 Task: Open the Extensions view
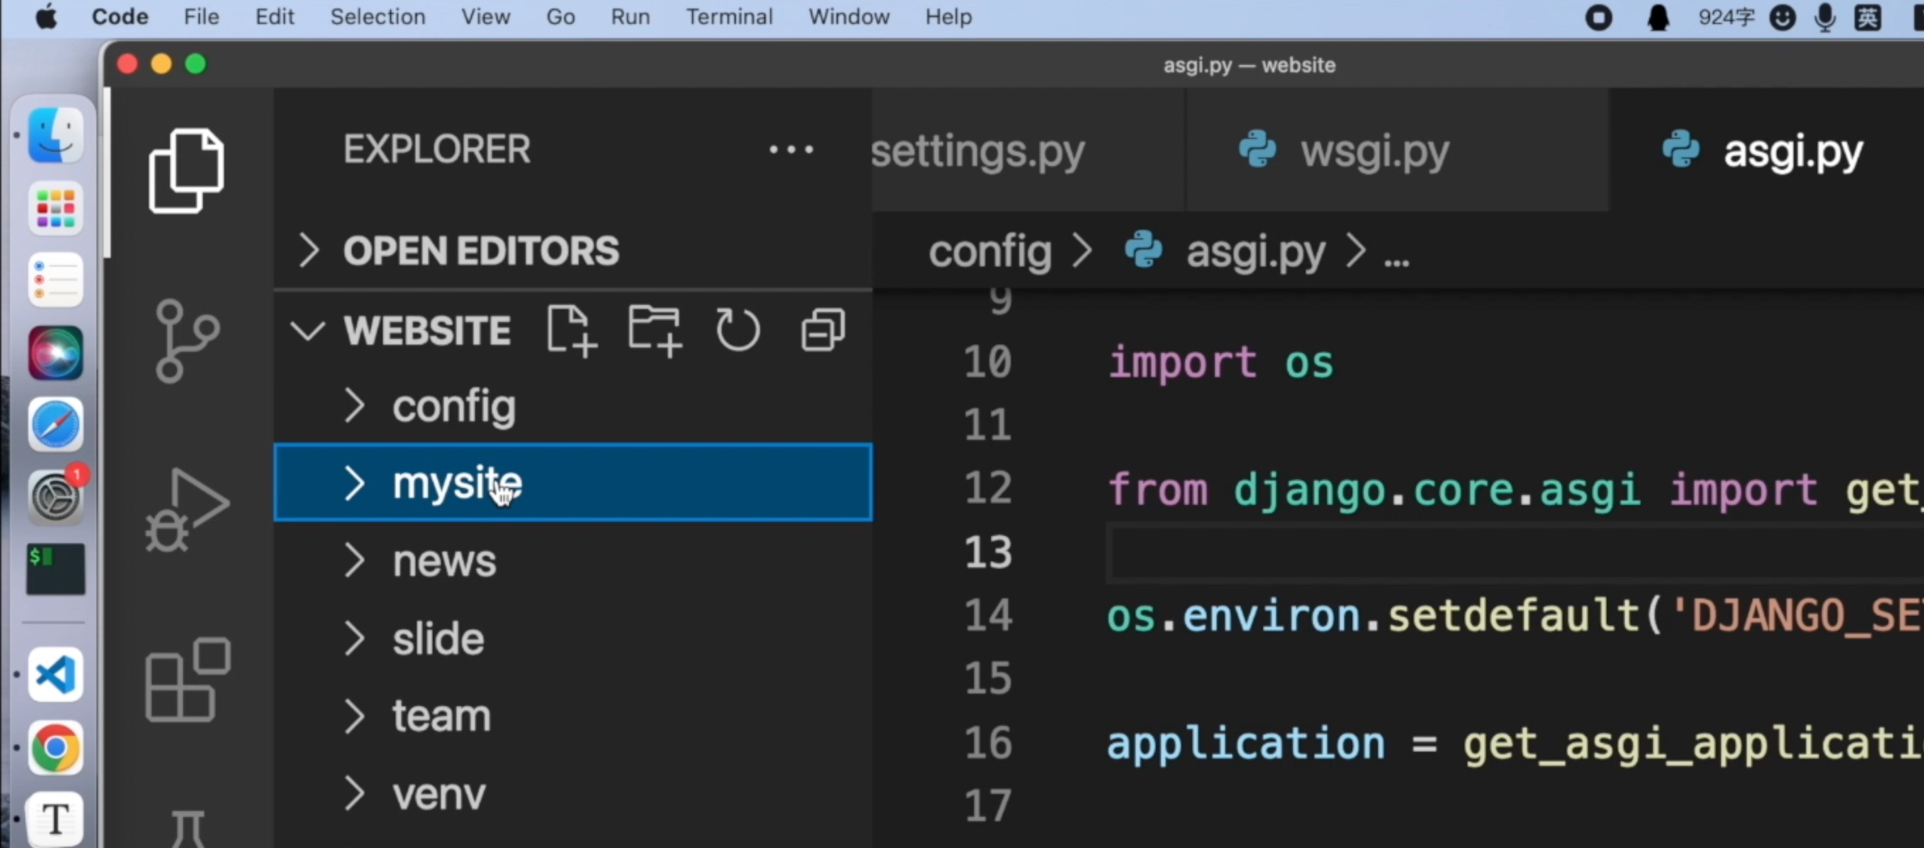coord(187,680)
